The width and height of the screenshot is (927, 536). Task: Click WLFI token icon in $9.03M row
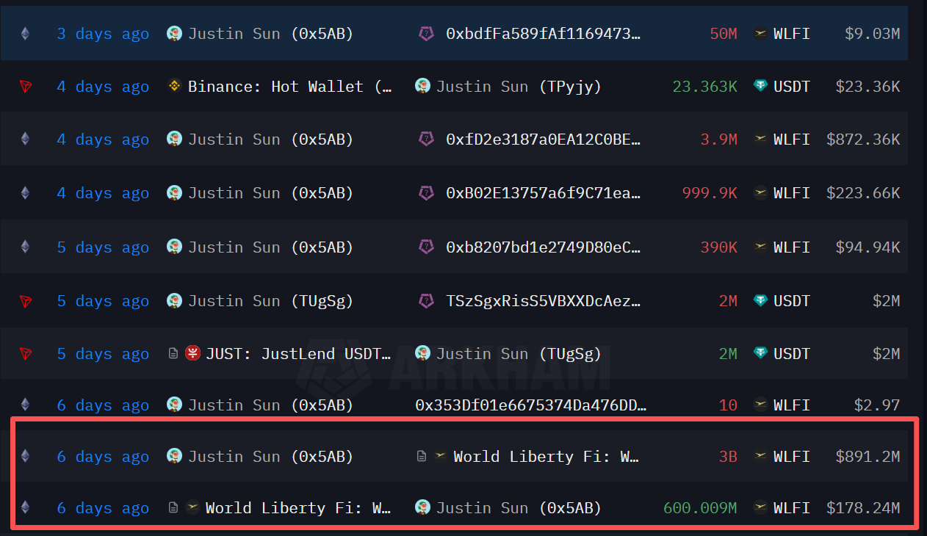click(x=760, y=33)
